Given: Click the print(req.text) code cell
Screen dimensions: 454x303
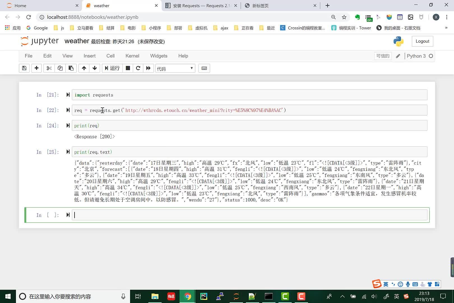Looking at the screenshot, I should coord(249,152).
